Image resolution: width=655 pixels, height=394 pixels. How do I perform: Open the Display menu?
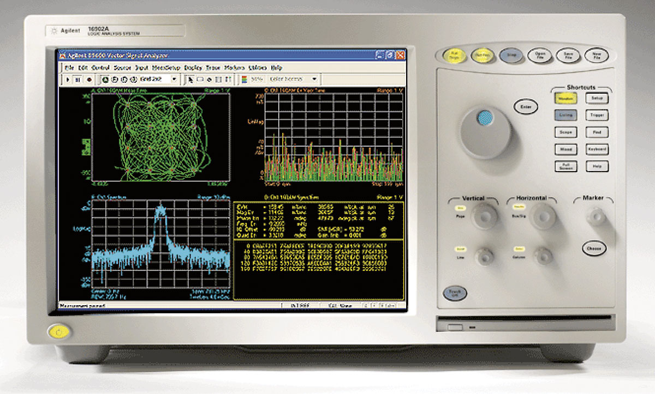point(193,68)
